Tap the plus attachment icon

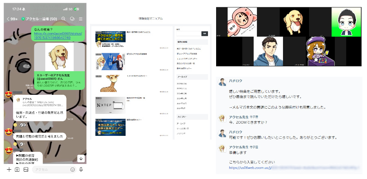click(9, 169)
